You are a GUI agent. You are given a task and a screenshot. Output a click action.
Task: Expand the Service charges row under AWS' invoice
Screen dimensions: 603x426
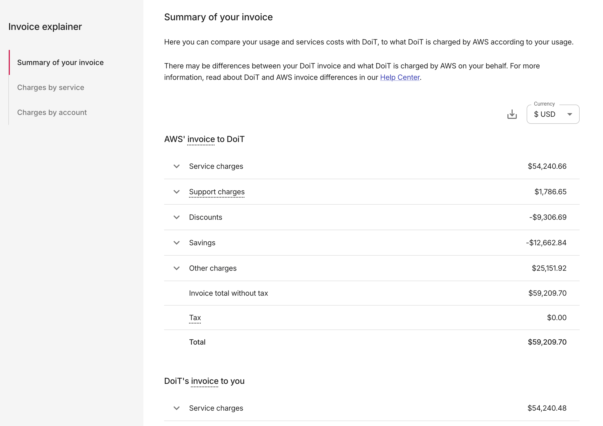177,166
